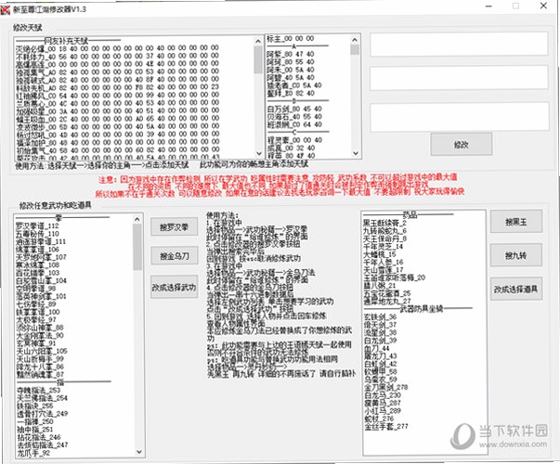Select 千年灵芝_14 in the items list
The image size is (560, 464).
coord(383,246)
